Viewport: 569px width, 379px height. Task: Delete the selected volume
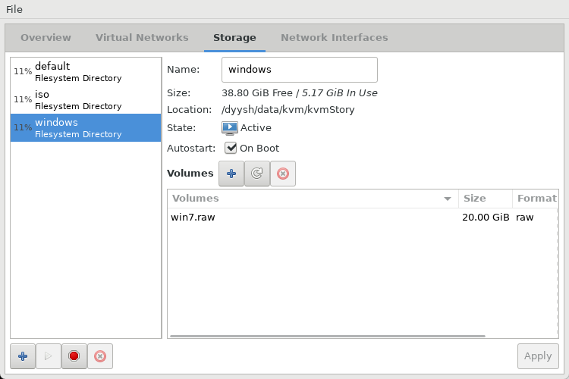283,174
